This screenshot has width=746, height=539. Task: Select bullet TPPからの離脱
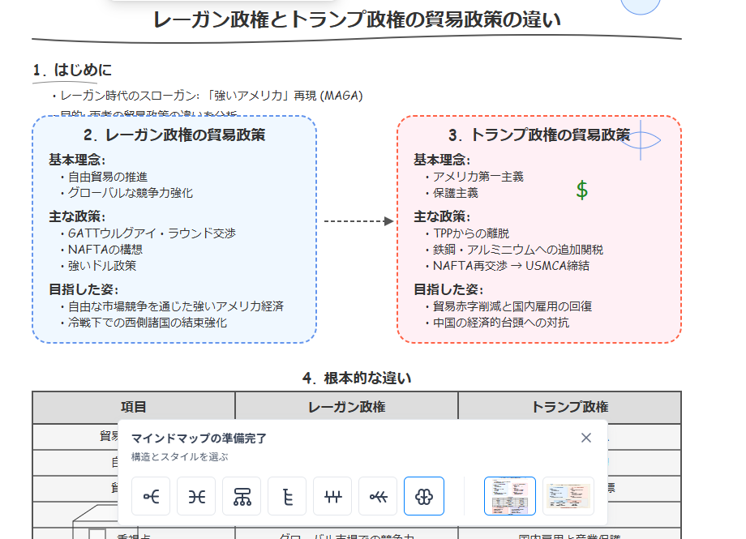(x=467, y=233)
